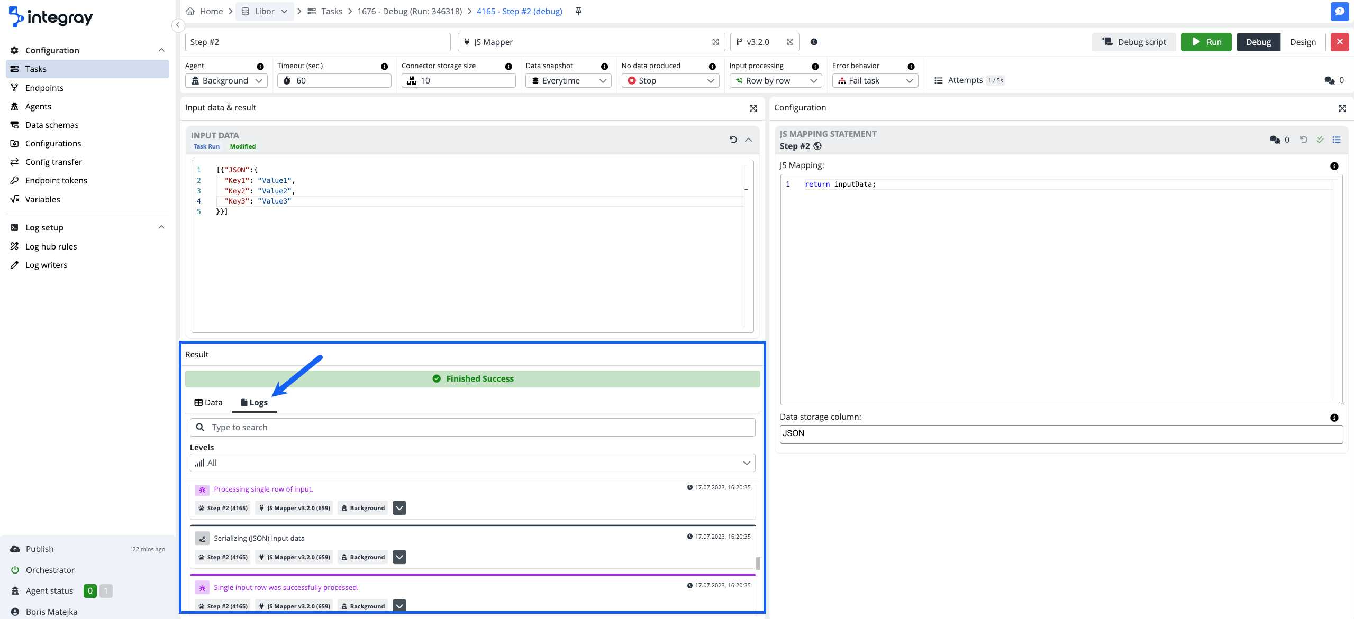This screenshot has height=619, width=1354.
Task: Switch to the Data result tab
Action: pyautogui.click(x=208, y=402)
